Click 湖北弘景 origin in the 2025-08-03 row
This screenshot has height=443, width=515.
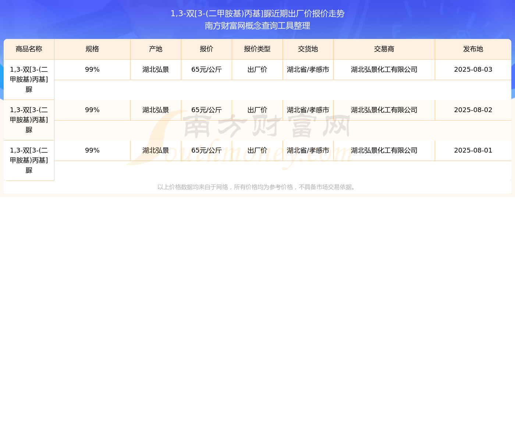pyautogui.click(x=156, y=69)
